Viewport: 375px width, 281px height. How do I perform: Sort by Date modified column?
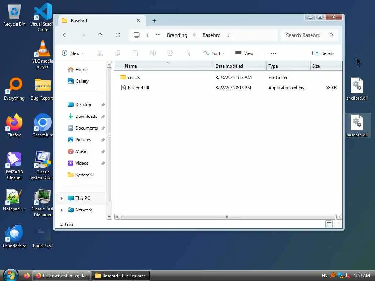pos(240,66)
